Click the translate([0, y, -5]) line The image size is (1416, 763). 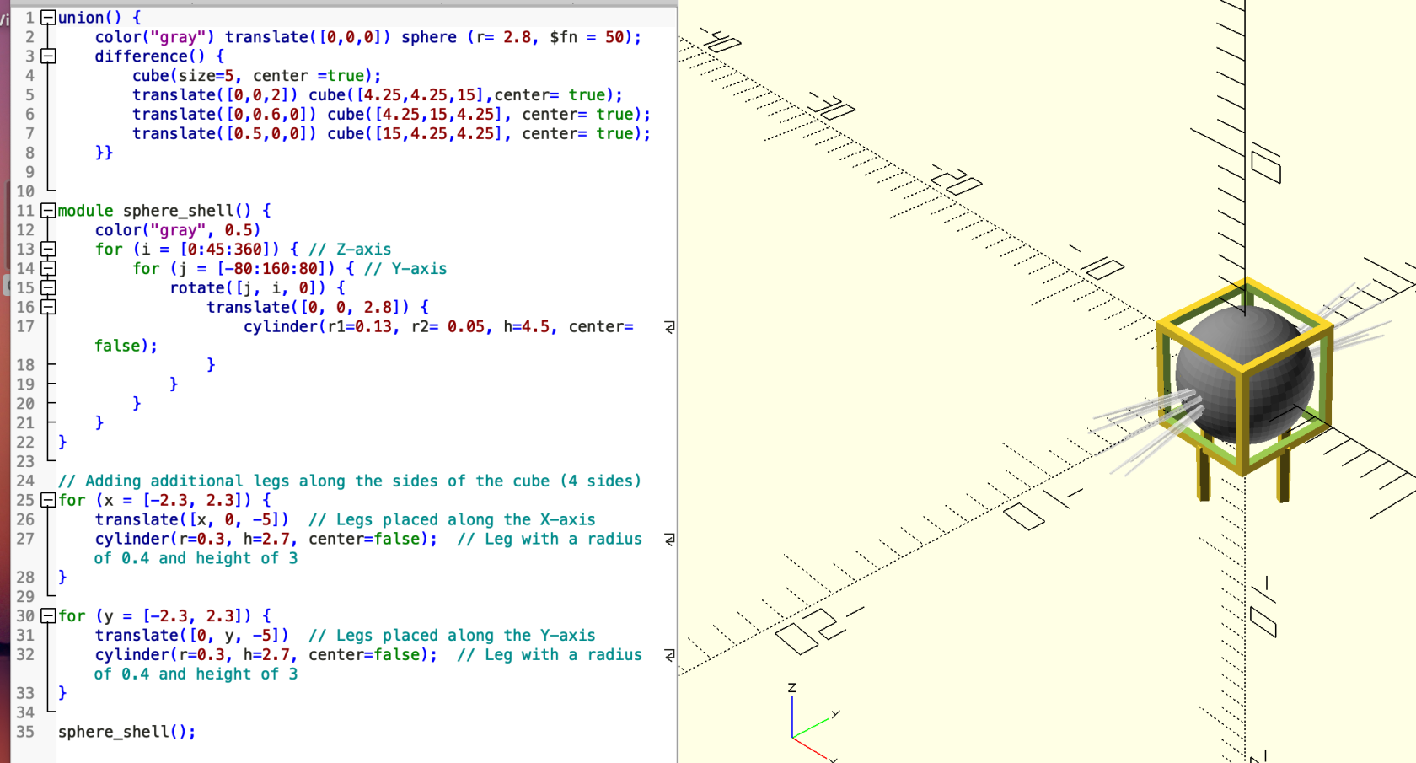pyautogui.click(x=345, y=636)
